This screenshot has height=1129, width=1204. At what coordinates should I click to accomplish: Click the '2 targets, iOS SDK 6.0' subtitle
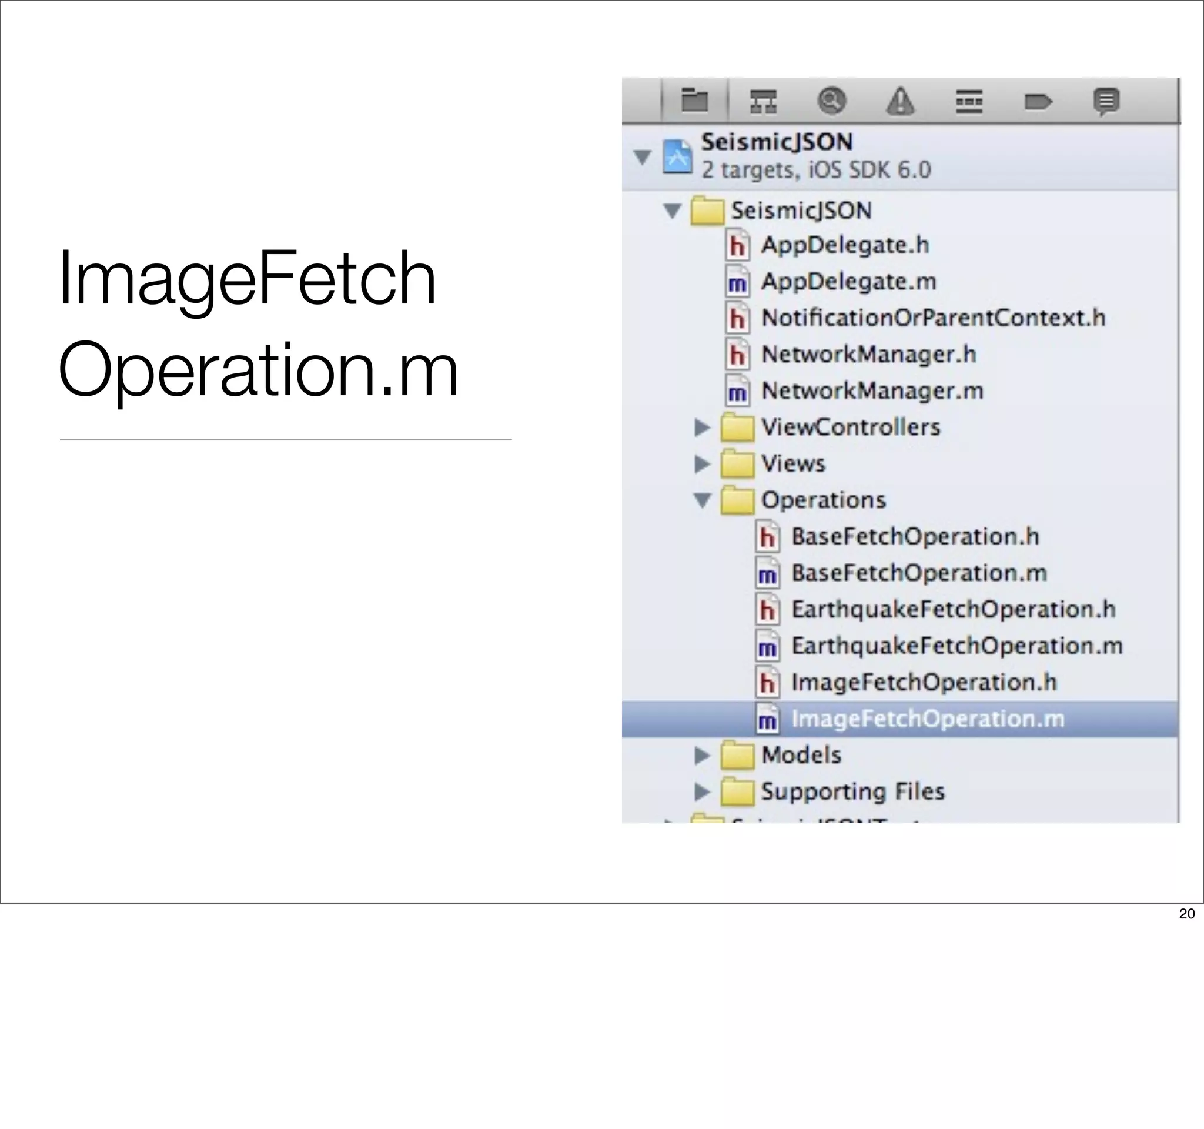tap(817, 170)
